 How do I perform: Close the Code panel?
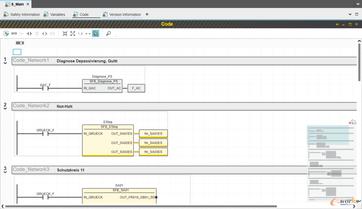tap(356, 24)
